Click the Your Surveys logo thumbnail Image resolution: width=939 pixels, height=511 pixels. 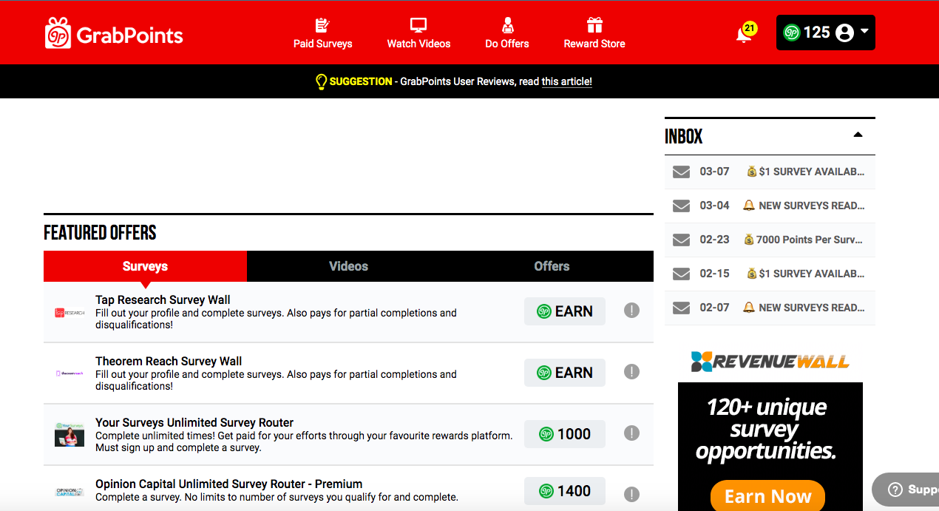coord(70,434)
